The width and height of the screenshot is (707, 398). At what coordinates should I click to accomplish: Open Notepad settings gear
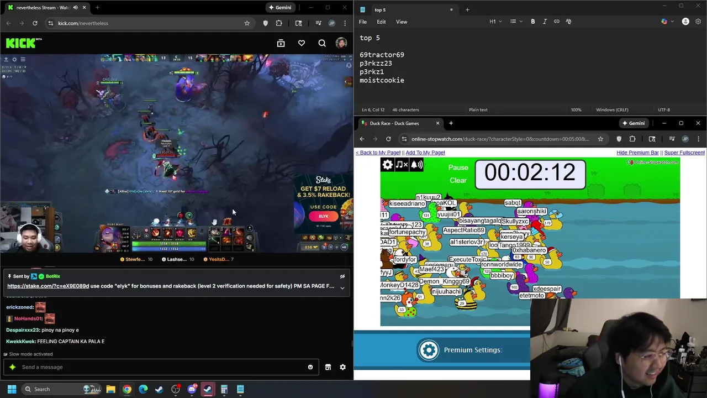698,22
